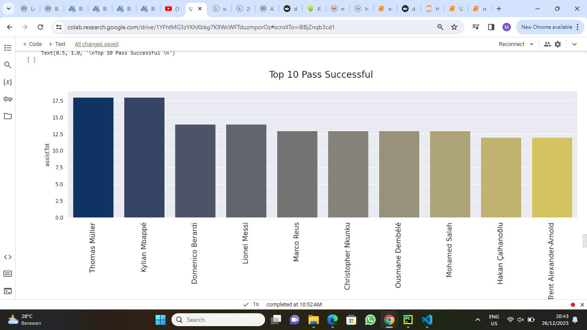Screen dimensions: 587x330
Task: Open Microsoft Edge from taskbar
Action: point(332,320)
